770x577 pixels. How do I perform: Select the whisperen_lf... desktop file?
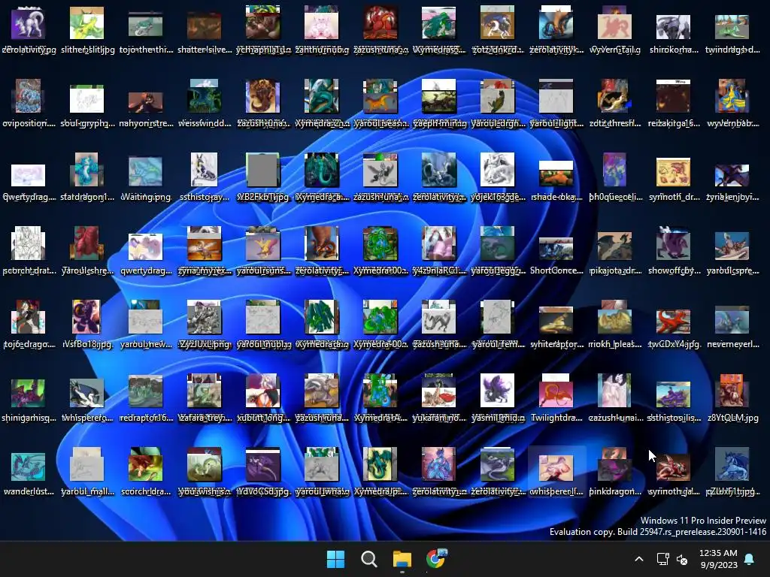pyautogui.click(x=556, y=472)
